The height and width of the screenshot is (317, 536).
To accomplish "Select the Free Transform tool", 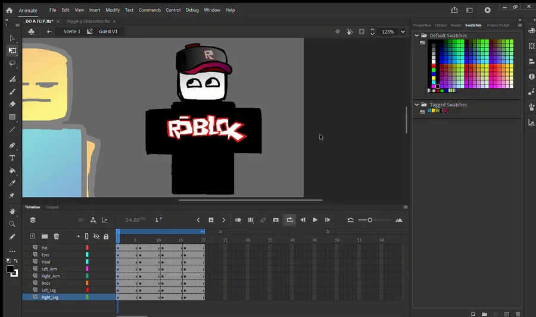I will click(x=13, y=51).
